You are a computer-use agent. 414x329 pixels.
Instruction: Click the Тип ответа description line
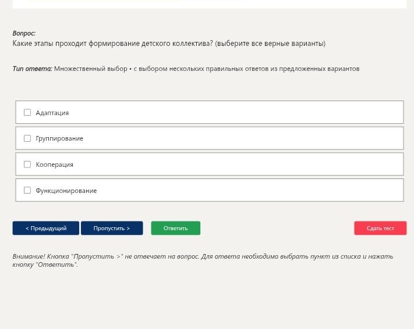(186, 69)
